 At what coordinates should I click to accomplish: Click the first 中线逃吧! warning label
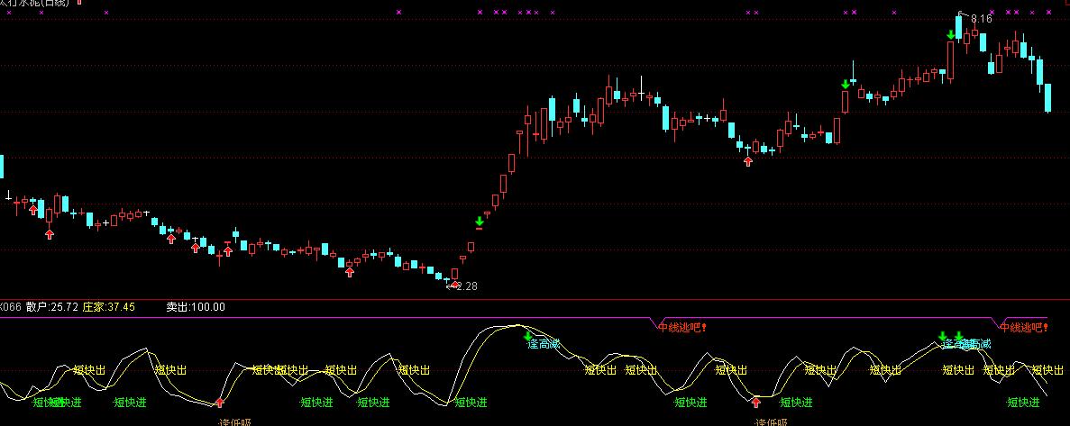tap(682, 327)
